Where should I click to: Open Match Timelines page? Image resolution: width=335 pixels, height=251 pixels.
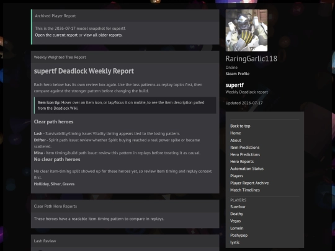point(245,190)
